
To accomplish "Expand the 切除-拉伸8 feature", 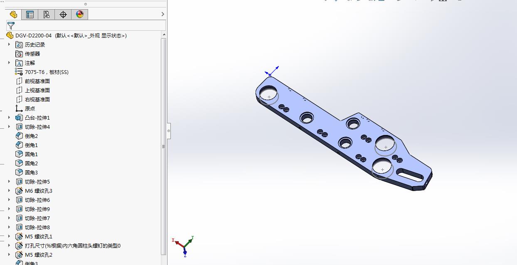I will pyautogui.click(x=9, y=227).
